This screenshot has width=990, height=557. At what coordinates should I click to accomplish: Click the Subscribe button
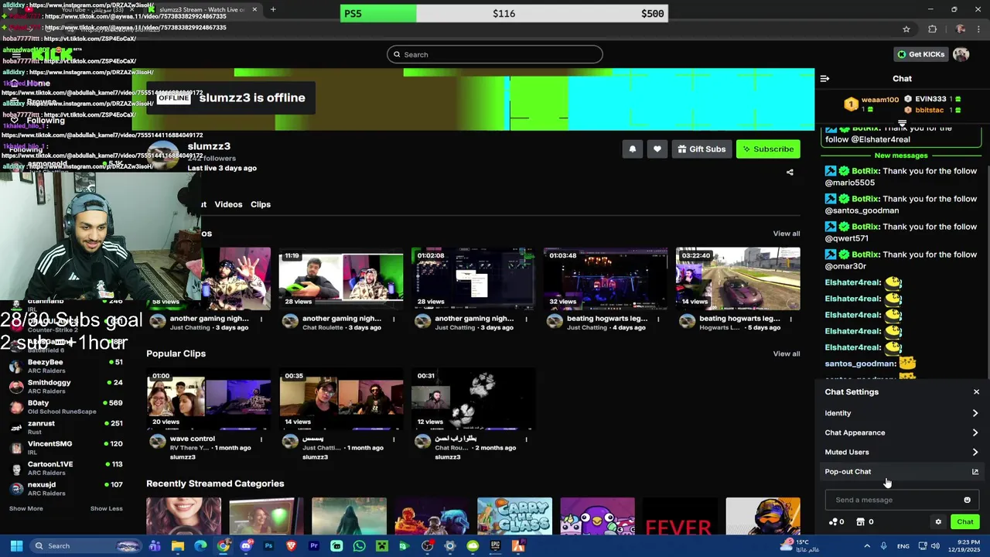click(x=768, y=149)
